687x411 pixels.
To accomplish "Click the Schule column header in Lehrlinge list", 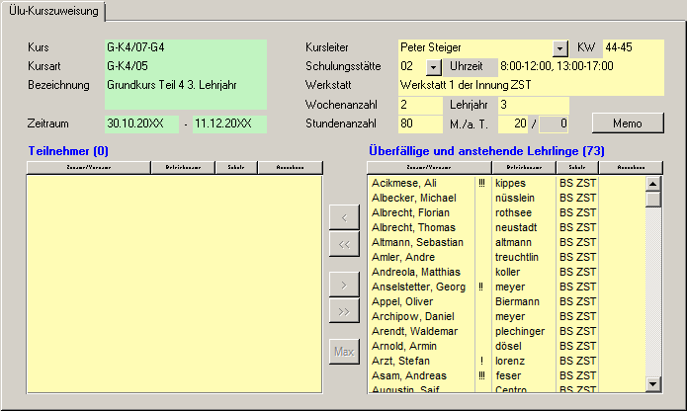I will click(x=576, y=168).
